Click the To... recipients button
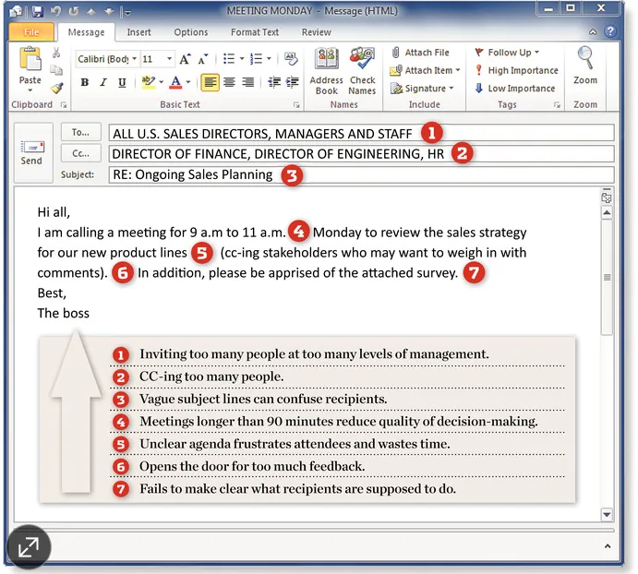638x574 pixels. (x=80, y=132)
